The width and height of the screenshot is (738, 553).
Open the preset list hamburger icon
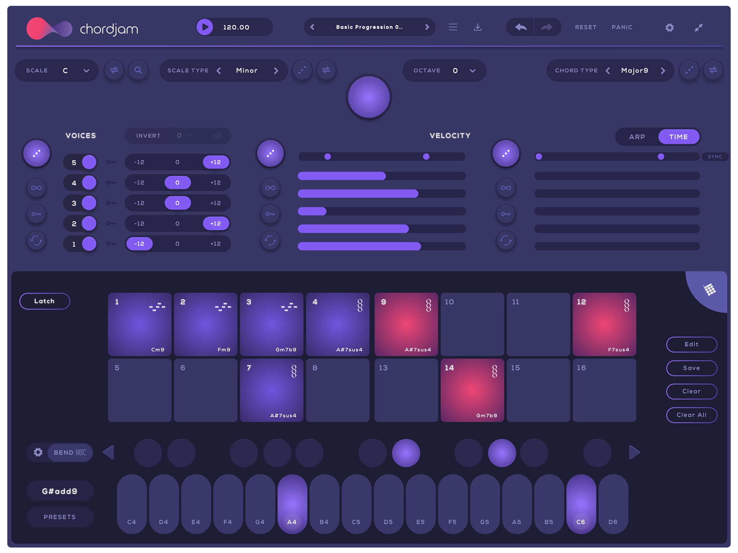[x=453, y=27]
